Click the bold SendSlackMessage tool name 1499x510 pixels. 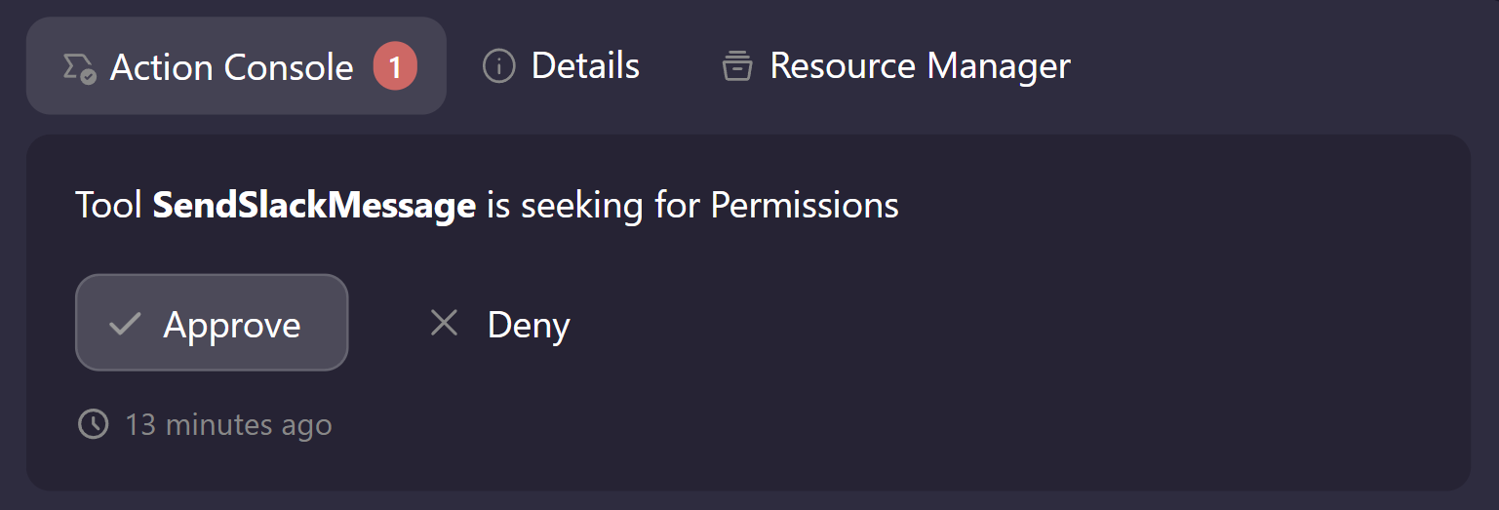314,206
